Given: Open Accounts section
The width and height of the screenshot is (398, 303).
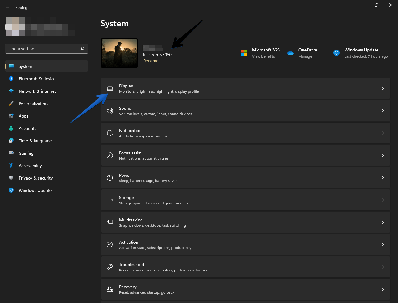Looking at the screenshot, I should (x=47, y=128).
